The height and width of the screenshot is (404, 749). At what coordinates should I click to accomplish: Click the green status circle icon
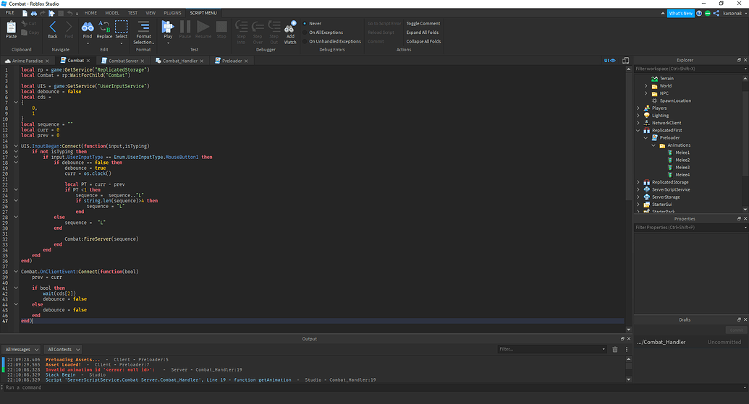(x=708, y=13)
